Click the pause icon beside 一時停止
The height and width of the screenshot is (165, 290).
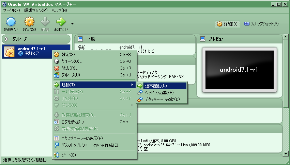tap(57, 92)
